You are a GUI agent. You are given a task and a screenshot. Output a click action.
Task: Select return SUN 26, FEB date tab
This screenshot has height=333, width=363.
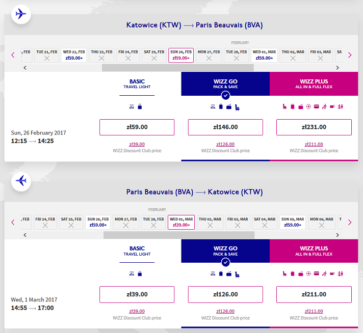(x=98, y=222)
